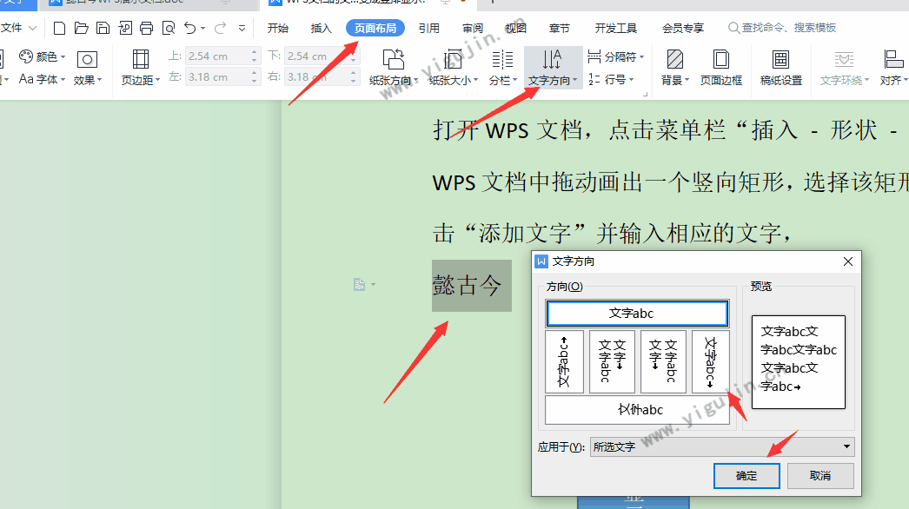The height and width of the screenshot is (509, 909).
Task: Open Line Numbers (行号) menu
Action: tap(611, 79)
